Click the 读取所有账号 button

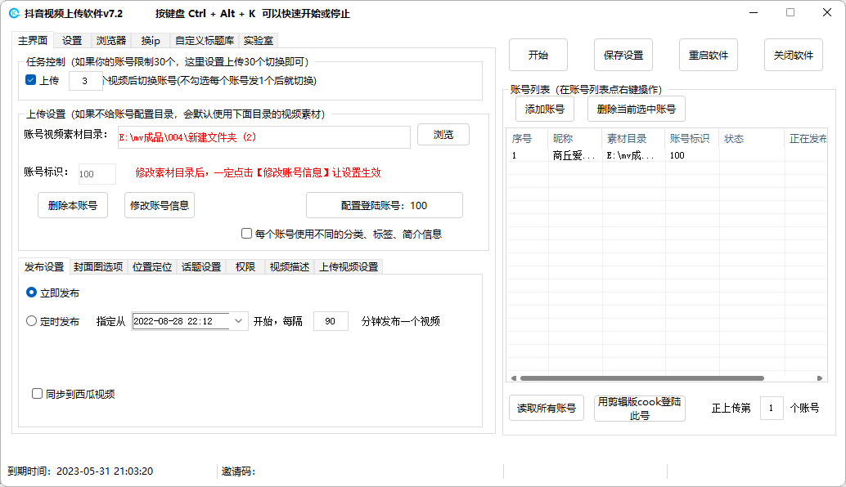click(x=547, y=408)
